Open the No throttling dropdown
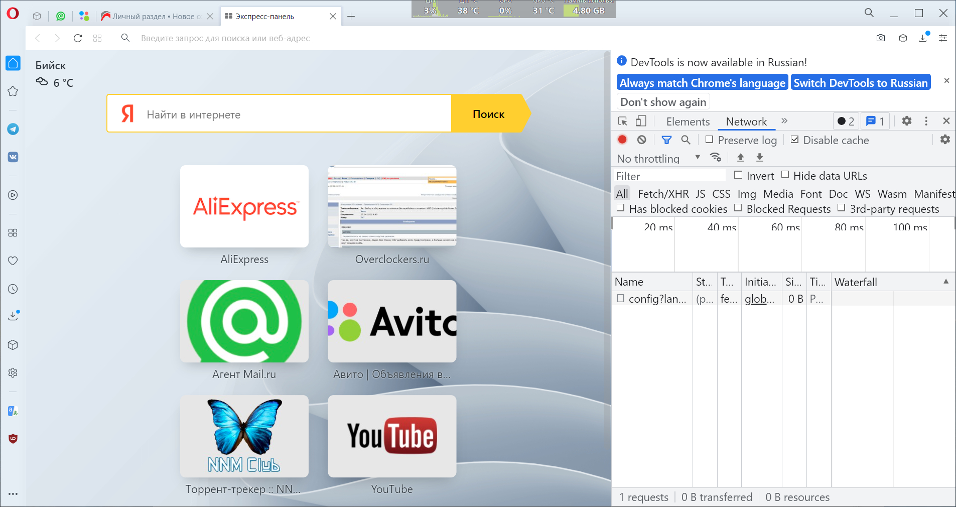 click(x=658, y=159)
